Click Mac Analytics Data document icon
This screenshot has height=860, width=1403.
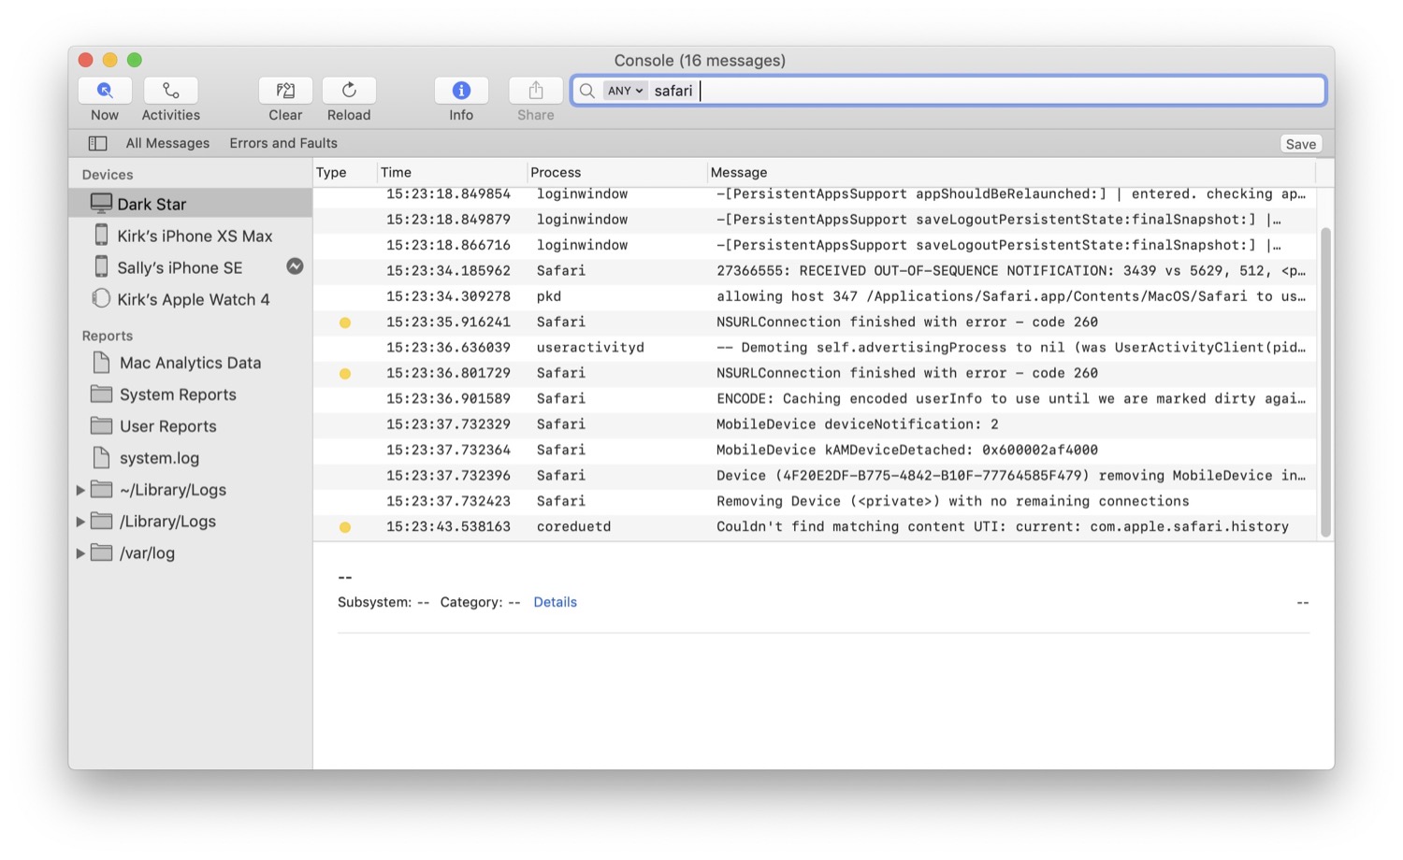(101, 362)
